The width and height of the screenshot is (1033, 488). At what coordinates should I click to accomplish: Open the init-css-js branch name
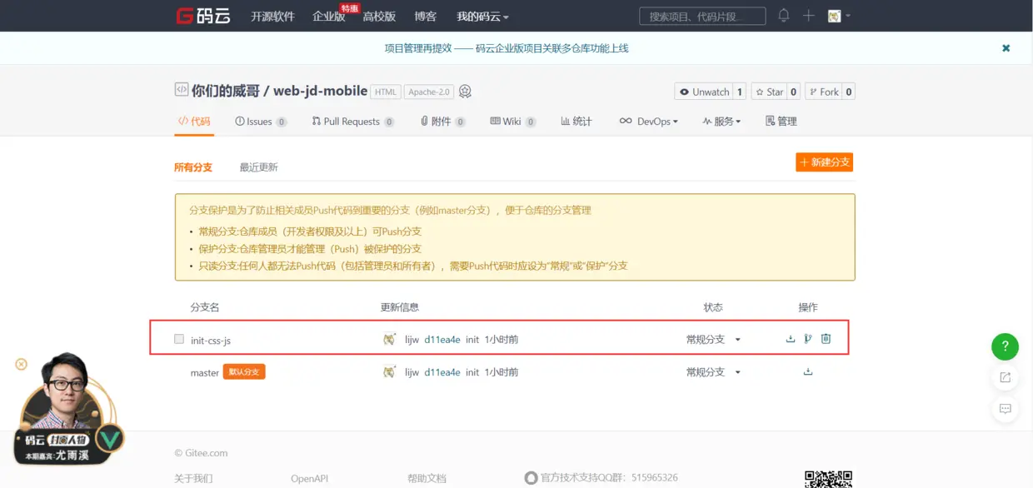211,340
